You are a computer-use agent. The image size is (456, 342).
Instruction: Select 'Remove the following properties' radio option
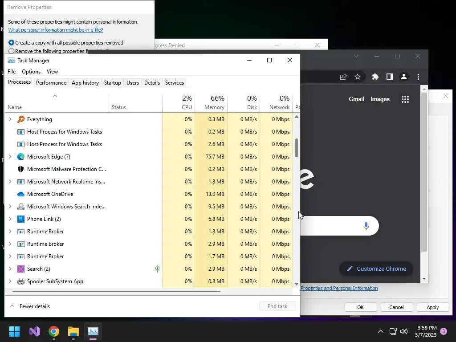click(11, 51)
